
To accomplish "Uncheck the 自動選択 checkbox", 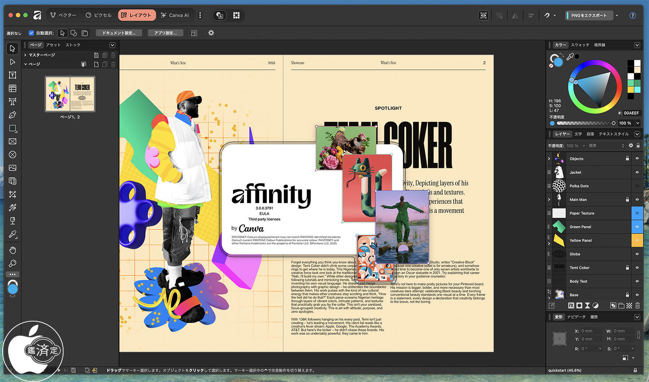I will pos(31,33).
